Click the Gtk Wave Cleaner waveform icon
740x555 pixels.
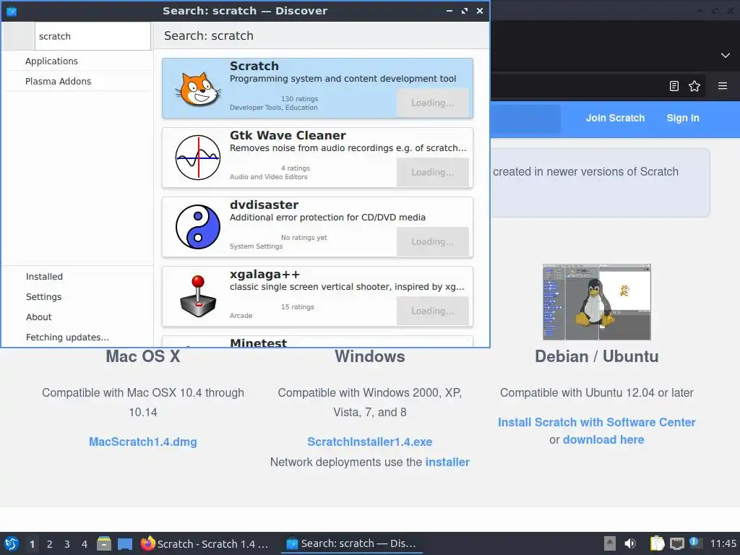(198, 158)
